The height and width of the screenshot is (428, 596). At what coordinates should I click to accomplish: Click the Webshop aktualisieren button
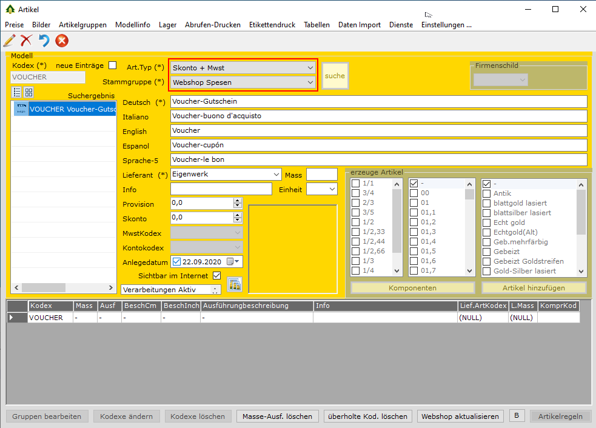(x=460, y=416)
